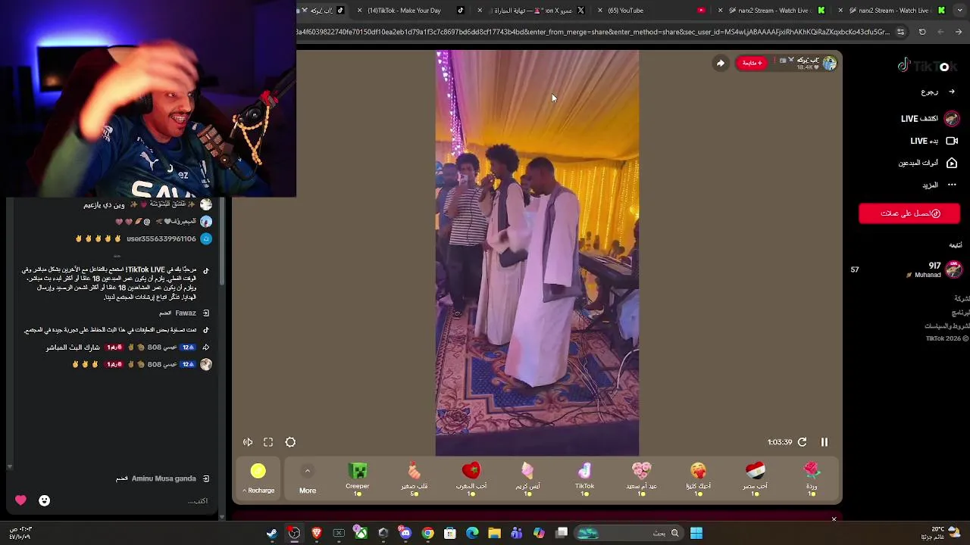Send the Creeper gift
970x545 pixels.
coord(358,480)
